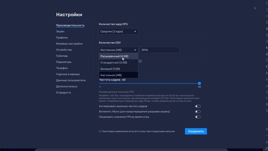Close the settings window with X
Viewport: 268px width, 151px height.
coord(255,8)
